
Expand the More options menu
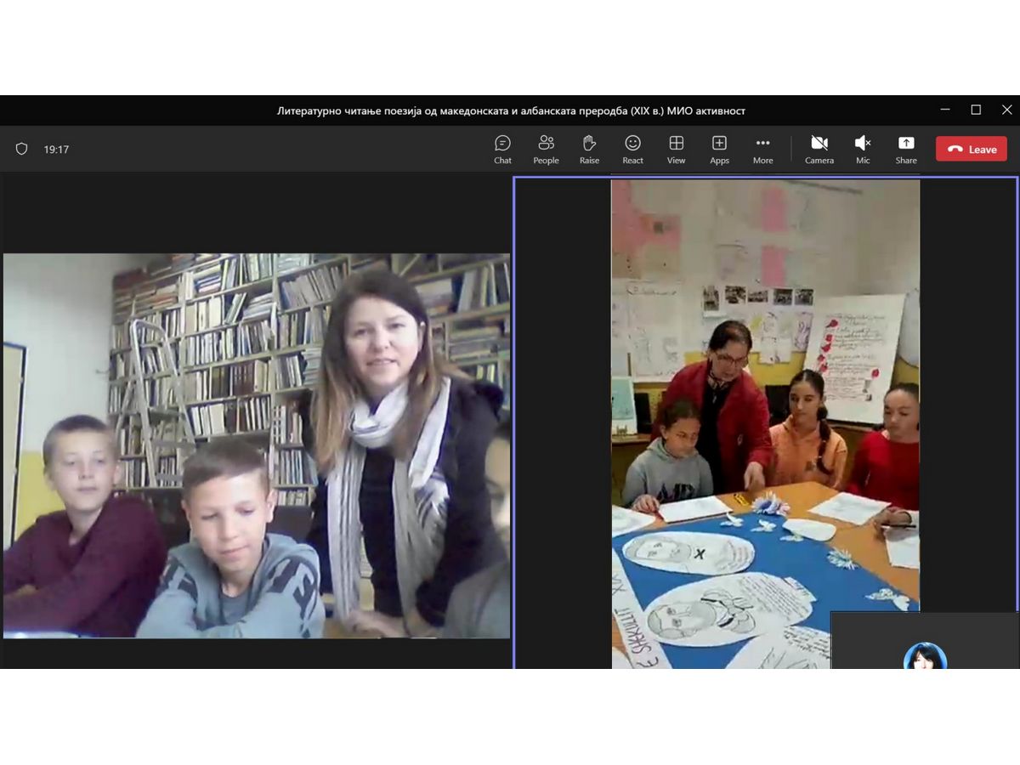(x=762, y=149)
